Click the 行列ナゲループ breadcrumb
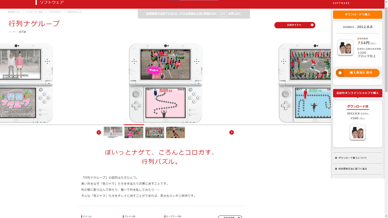 pos(74,12)
